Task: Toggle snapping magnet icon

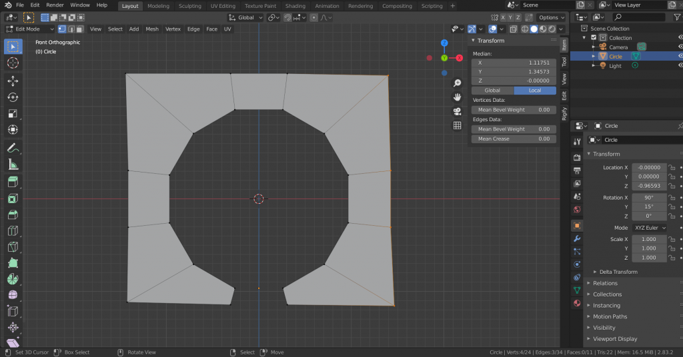Action: pos(287,18)
